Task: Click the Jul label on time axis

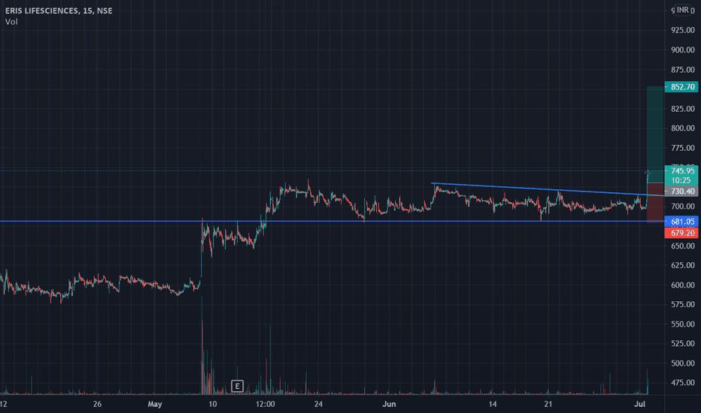Action: click(640, 404)
